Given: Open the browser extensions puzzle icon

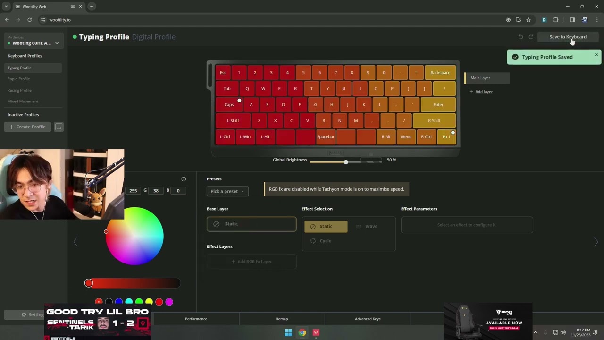Looking at the screenshot, I should [x=555, y=20].
